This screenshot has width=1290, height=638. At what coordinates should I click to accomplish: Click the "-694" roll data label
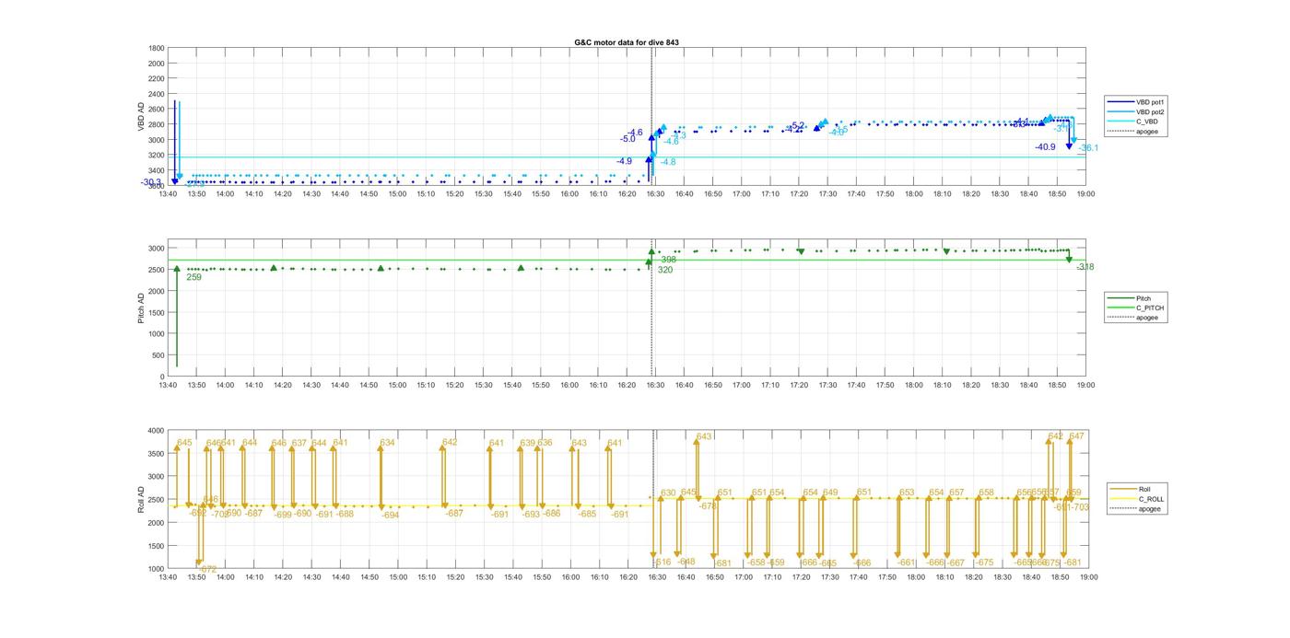click(391, 516)
